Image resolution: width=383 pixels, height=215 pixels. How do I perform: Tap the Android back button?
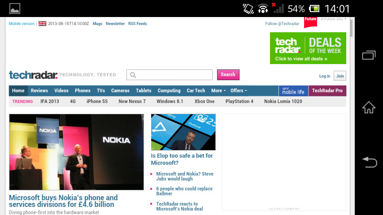[x=370, y=162]
